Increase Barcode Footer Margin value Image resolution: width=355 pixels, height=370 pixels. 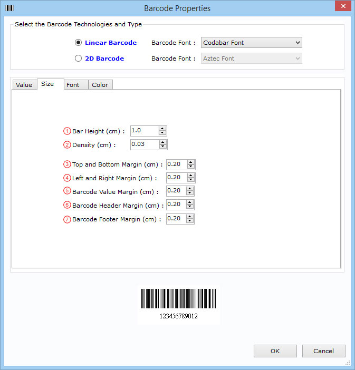(190, 217)
